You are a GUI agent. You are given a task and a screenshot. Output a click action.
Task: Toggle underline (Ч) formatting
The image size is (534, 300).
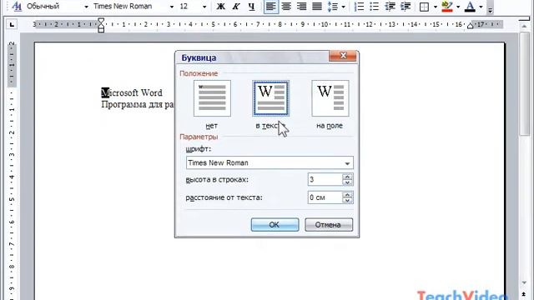[x=251, y=7]
